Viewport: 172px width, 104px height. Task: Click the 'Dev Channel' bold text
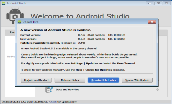pyautogui.click(x=126, y=64)
